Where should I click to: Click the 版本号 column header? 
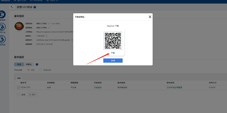(x=23, y=83)
